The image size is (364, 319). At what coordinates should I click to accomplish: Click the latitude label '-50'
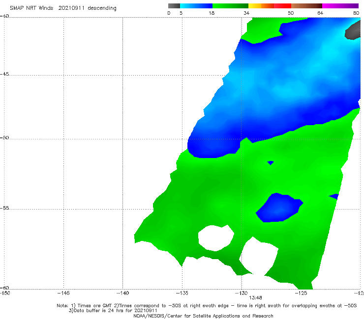pyautogui.click(x=4, y=137)
